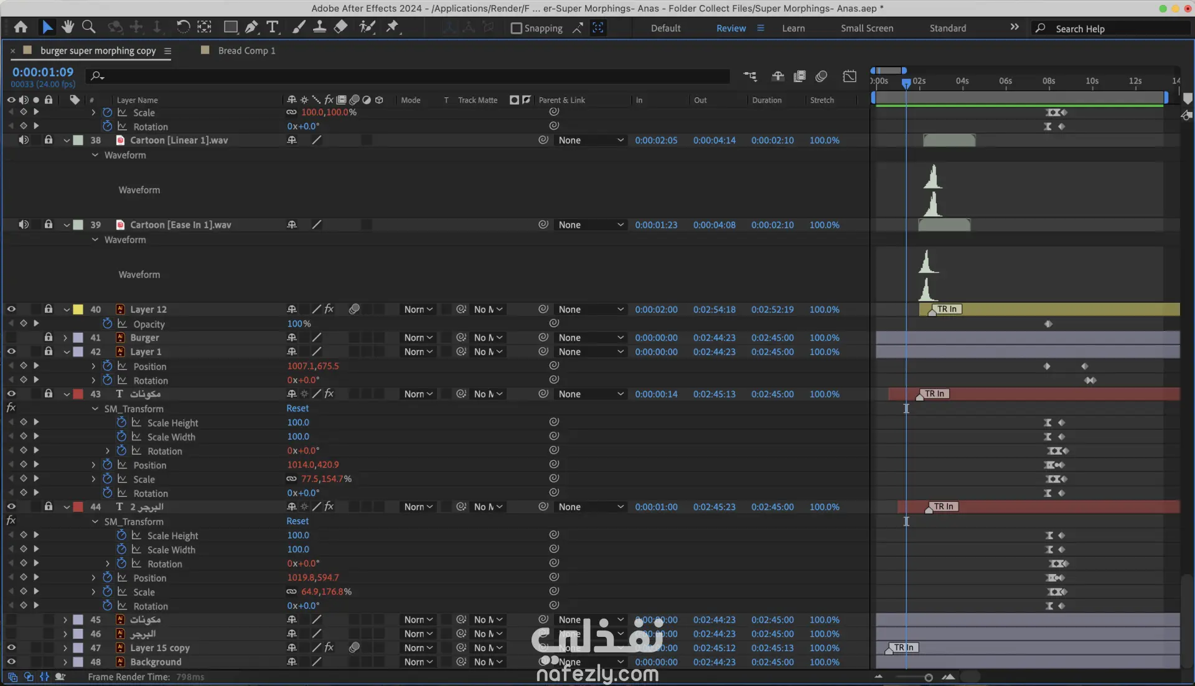The width and height of the screenshot is (1195, 686).
Task: Click the current time display 0:00:01:09
Action: pos(42,72)
